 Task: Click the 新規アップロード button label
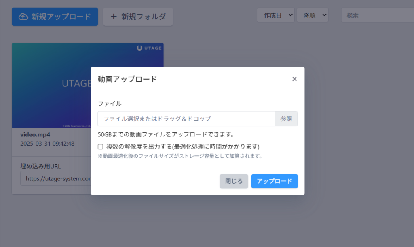coord(61,17)
